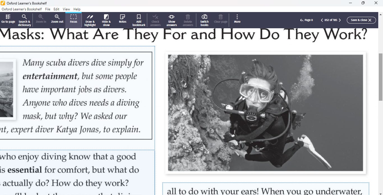Open Hide & show tool
Image resolution: width=383 pixels, height=195 pixels.
[106, 20]
